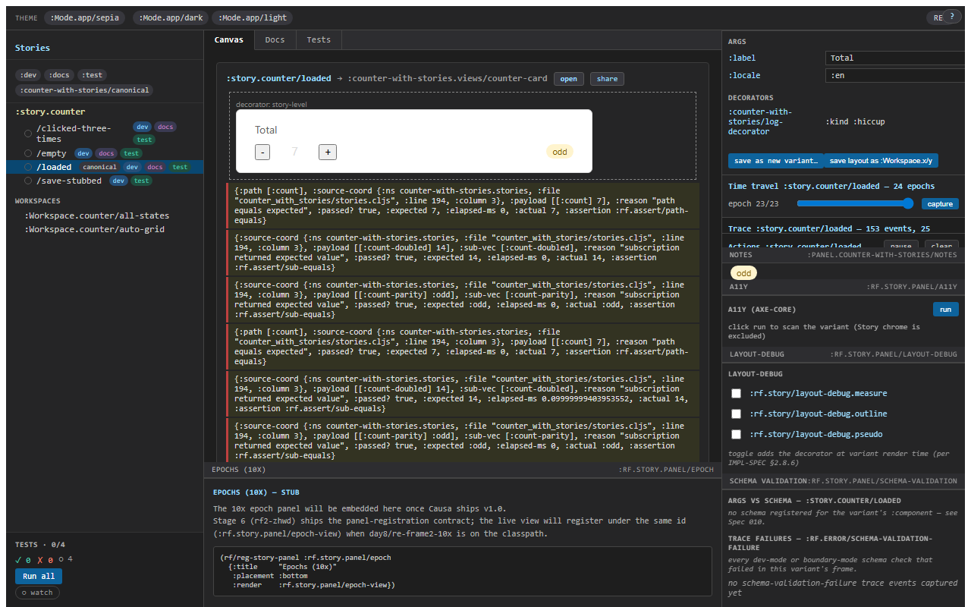Viewport: 971px width, 607px height.
Task: Click the canonical badge on /loaded
Action: click(x=99, y=167)
